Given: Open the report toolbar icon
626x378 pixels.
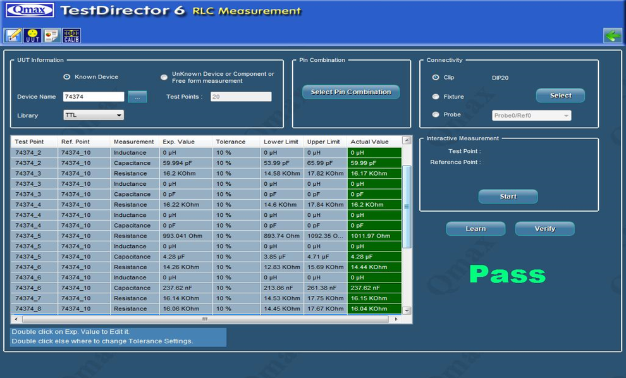Looking at the screenshot, I should (52, 35).
